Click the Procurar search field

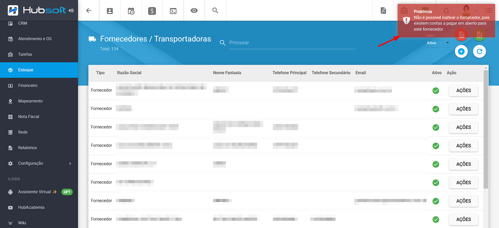(x=292, y=43)
